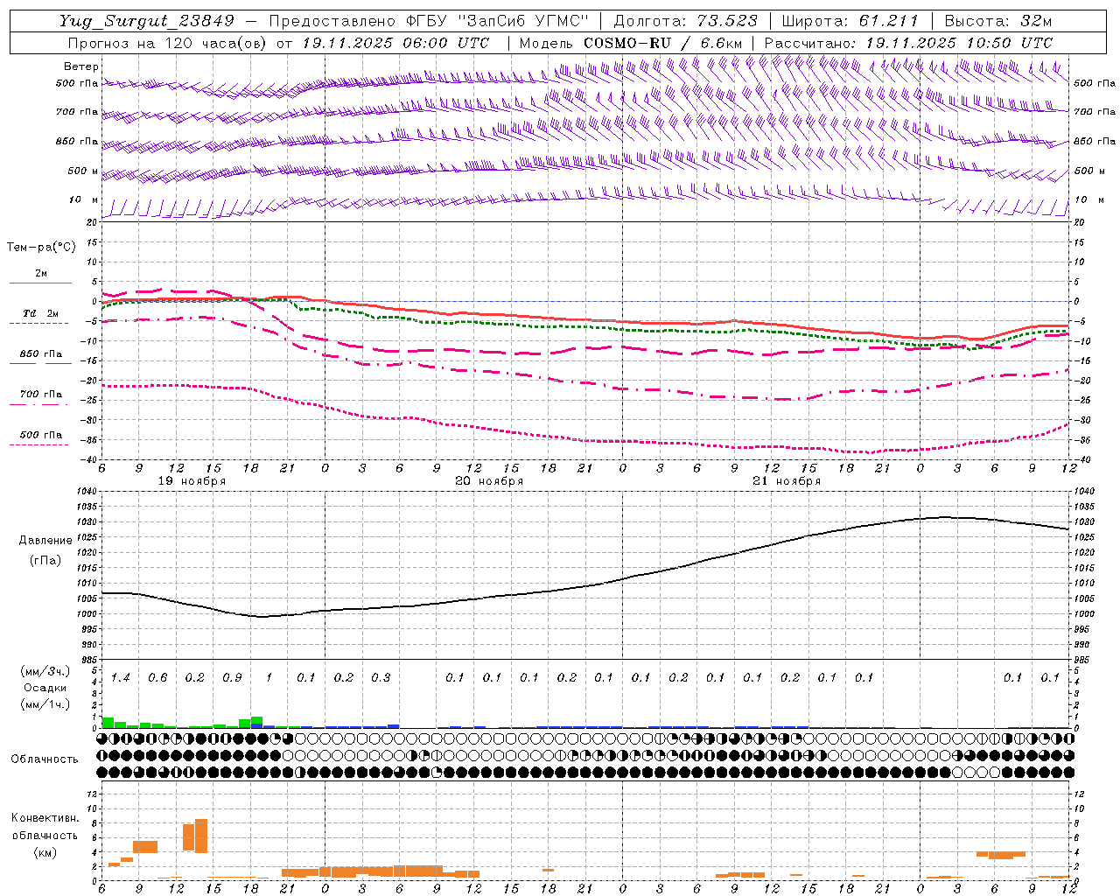The image size is (1120, 896).
Task: Click the 0.3 precipitation amount value
Action: 381,677
